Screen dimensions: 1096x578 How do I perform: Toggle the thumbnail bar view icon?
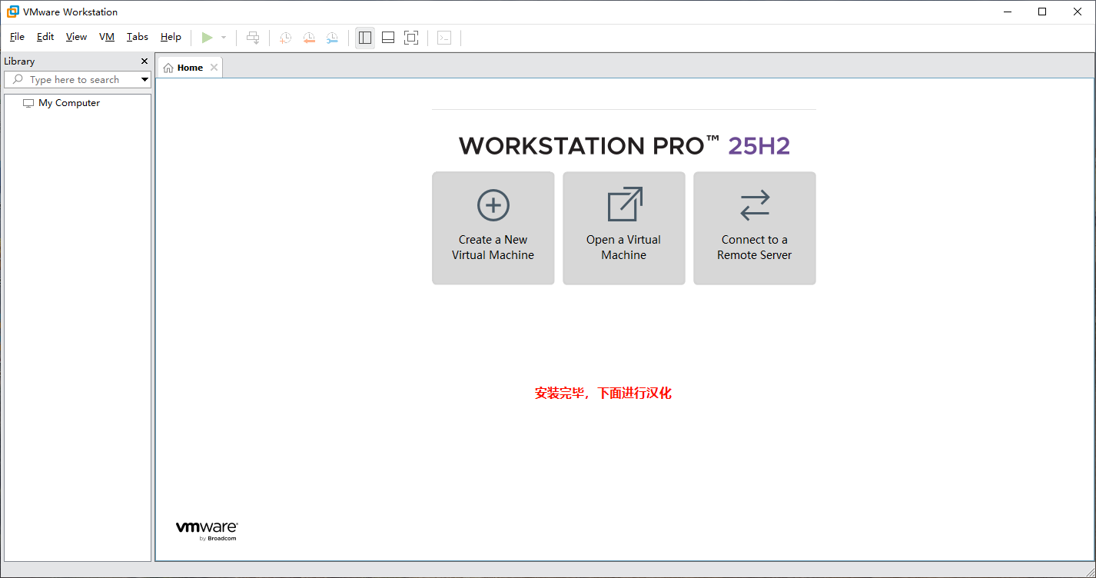click(388, 37)
